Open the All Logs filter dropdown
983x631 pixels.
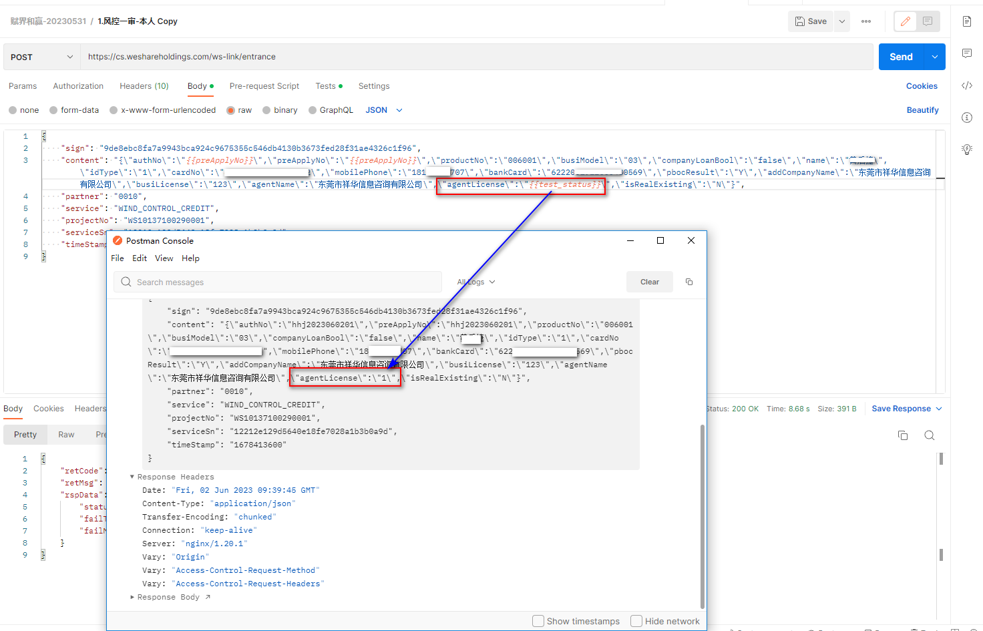(x=476, y=282)
